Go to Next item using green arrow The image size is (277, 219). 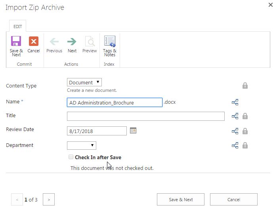72,42
